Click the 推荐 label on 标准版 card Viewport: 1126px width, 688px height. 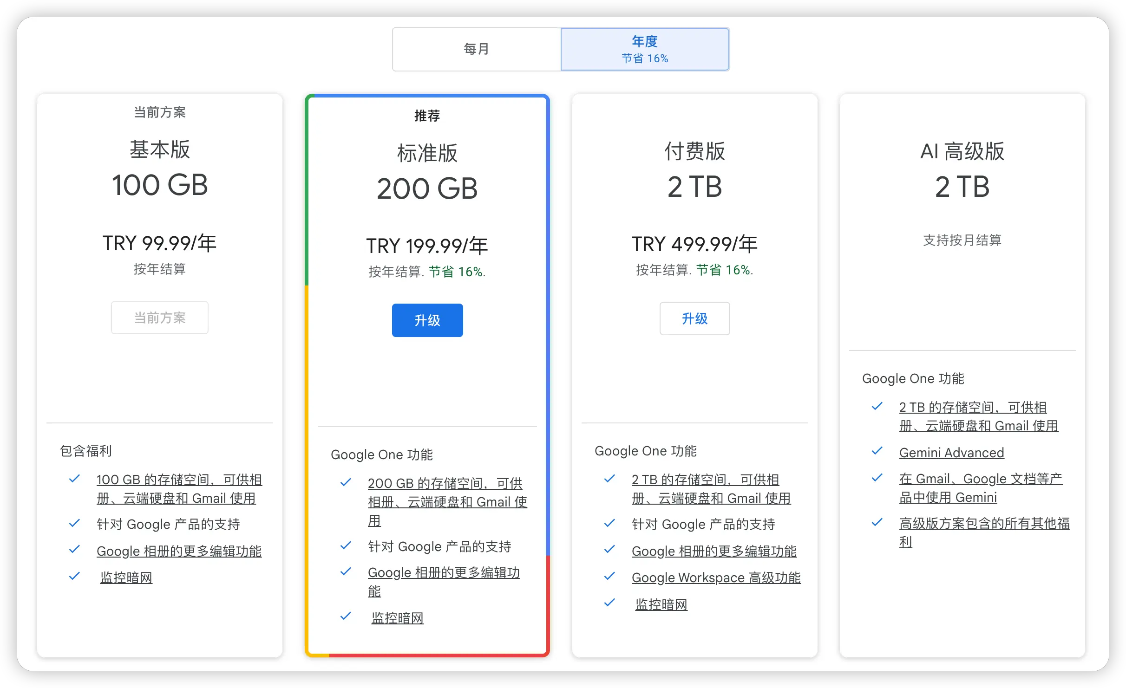click(427, 116)
